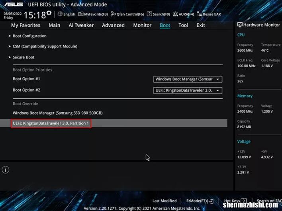Click the Hot Keys question-mark icon
Image resolution: width=282 pixels, height=211 pixels.
tap(244, 201)
